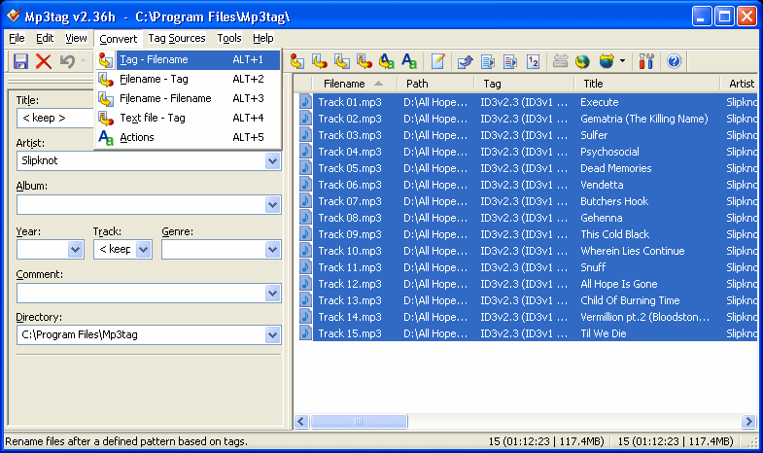Open the Edit menu

pyautogui.click(x=45, y=38)
